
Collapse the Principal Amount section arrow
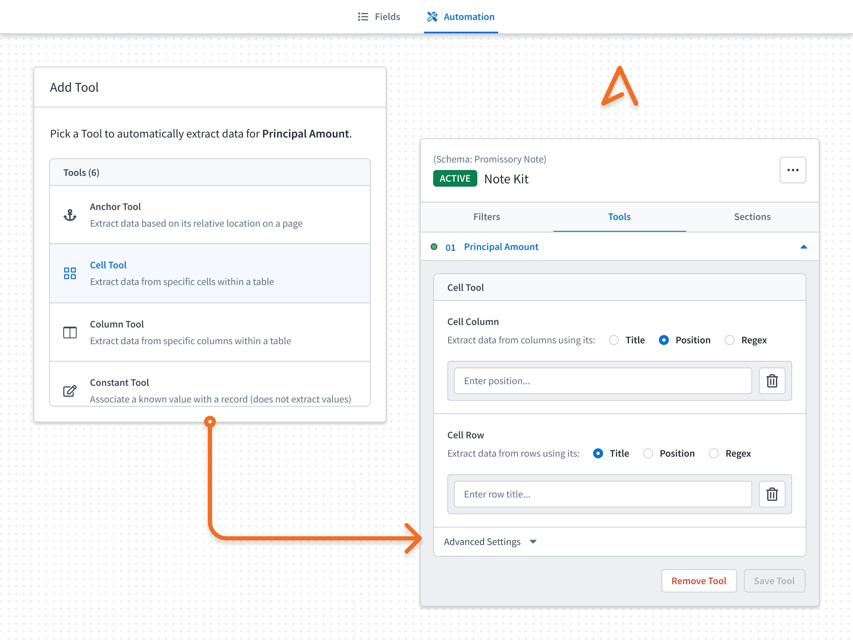[803, 247]
